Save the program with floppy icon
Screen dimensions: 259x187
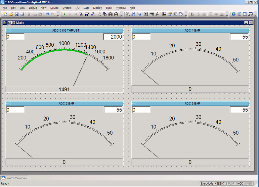click(x=16, y=14)
